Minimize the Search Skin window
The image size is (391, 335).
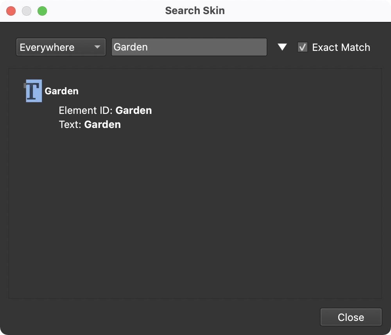(27, 11)
